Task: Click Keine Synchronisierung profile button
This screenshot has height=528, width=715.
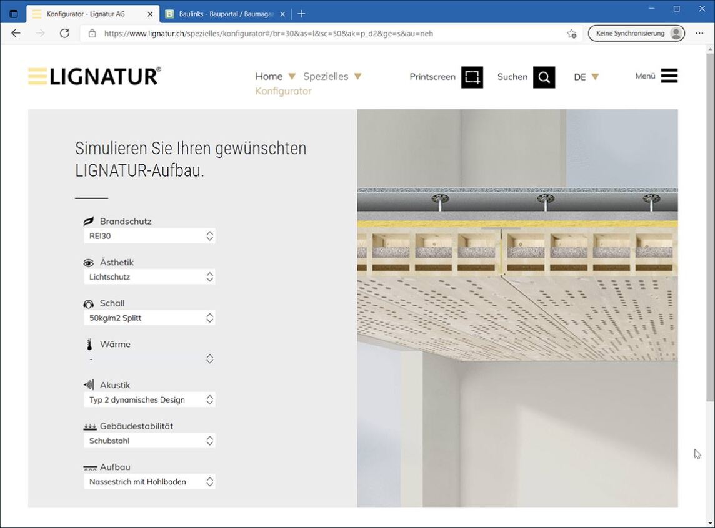Action: pyautogui.click(x=636, y=33)
